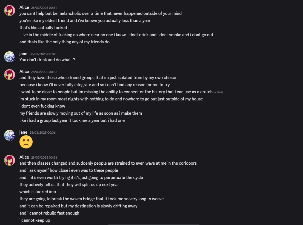
Task: Click jane's username above "You don't drink"
Action: click(23, 54)
